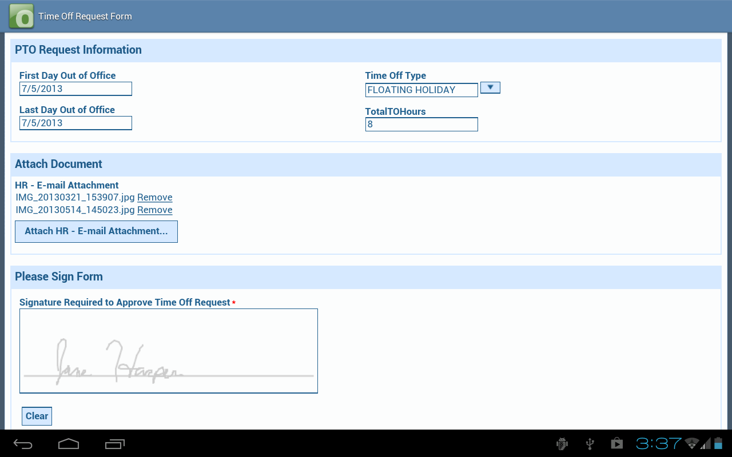Tap the 3:37 clock in the status bar
Viewport: 732px width, 457px height.
tap(658, 443)
